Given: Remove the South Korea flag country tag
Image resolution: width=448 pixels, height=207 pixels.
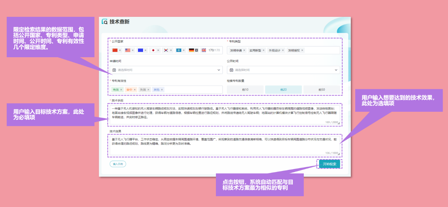Looking at the screenshot, I should 171,50.
